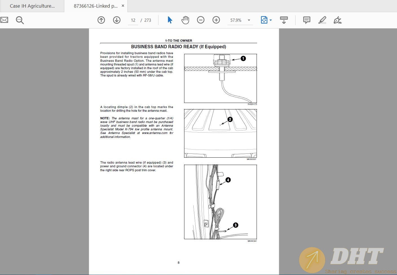Go to next page with down arrow
The width and height of the screenshot is (397, 275).
[117, 20]
